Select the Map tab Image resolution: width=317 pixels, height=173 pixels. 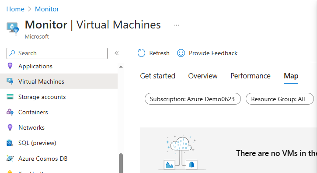(291, 76)
